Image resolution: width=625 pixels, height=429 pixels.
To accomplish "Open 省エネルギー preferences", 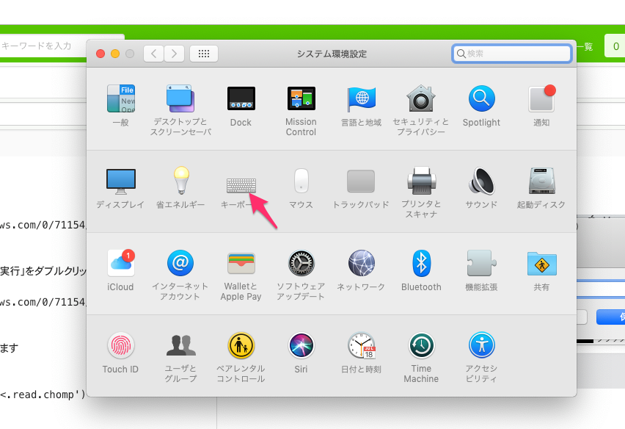I will [181, 181].
